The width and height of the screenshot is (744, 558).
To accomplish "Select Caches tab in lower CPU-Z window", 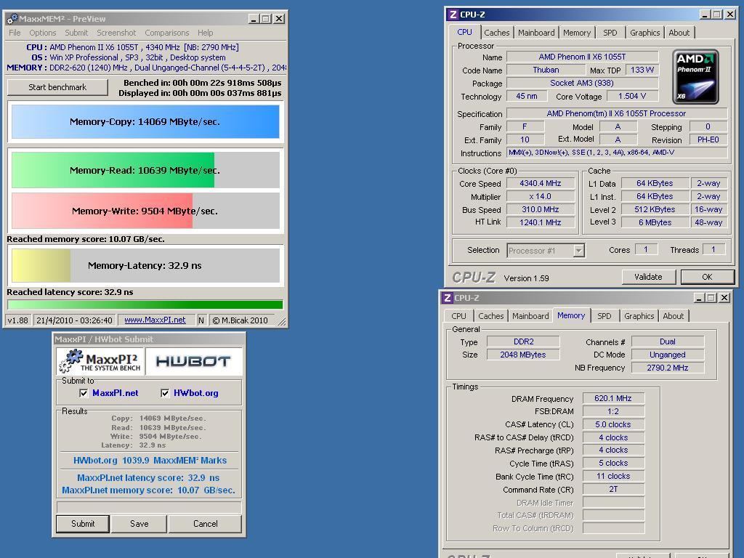I will pyautogui.click(x=491, y=316).
